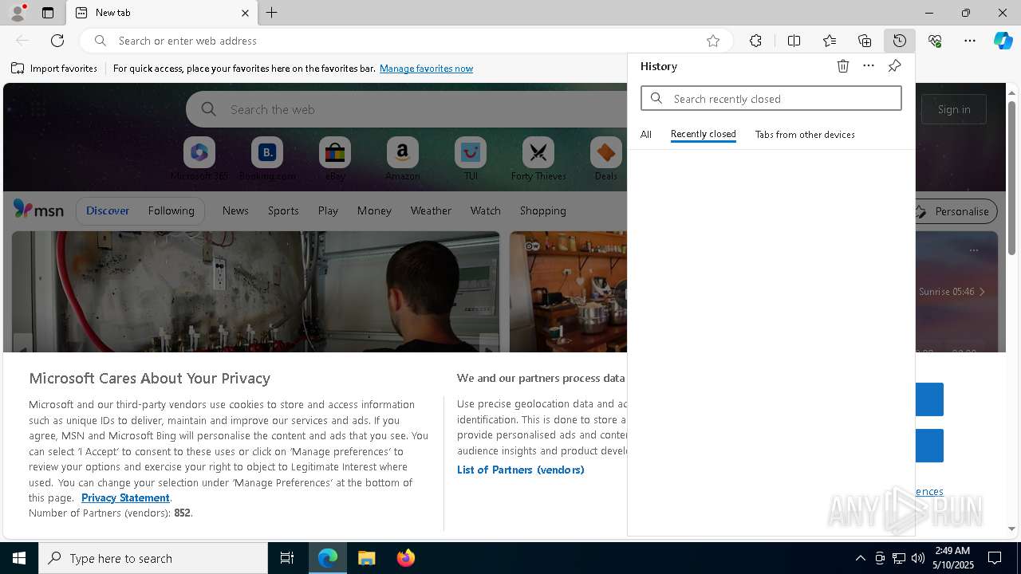Viewport: 1021px width, 574px height.
Task: Open electrician news story thumbnail
Action: (255, 292)
